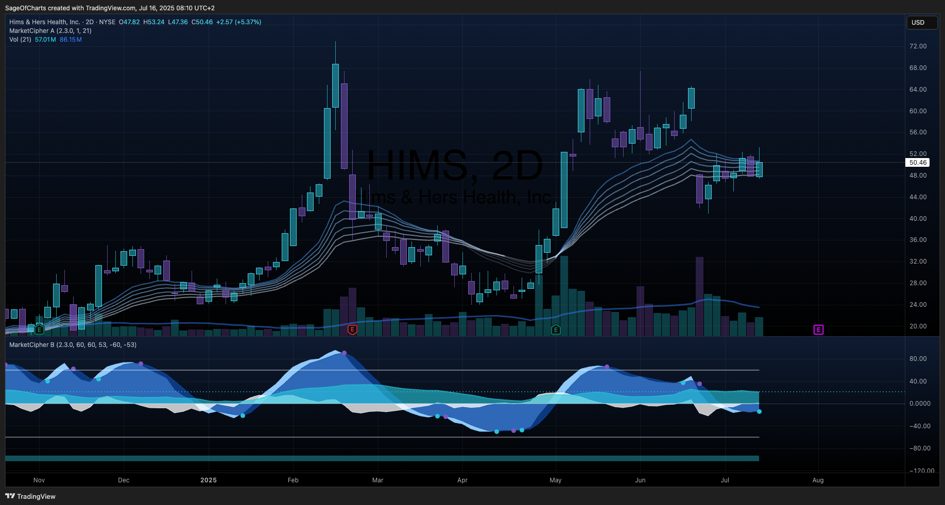Click the Mar label on the time axis
Viewport: 945px width, 505px height.
point(377,480)
